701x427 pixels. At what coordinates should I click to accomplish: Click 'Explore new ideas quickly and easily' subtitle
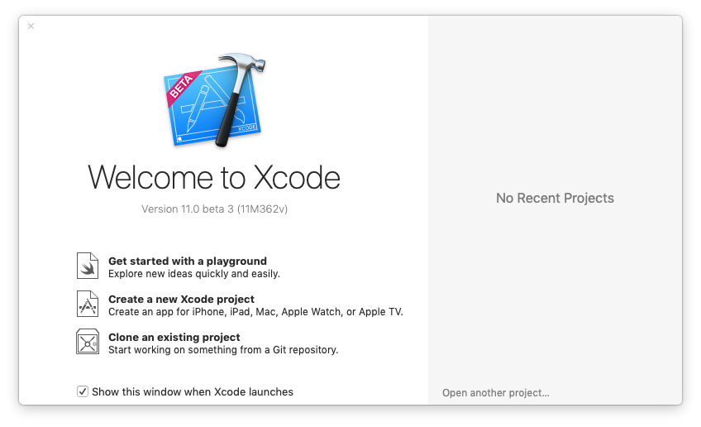click(194, 273)
